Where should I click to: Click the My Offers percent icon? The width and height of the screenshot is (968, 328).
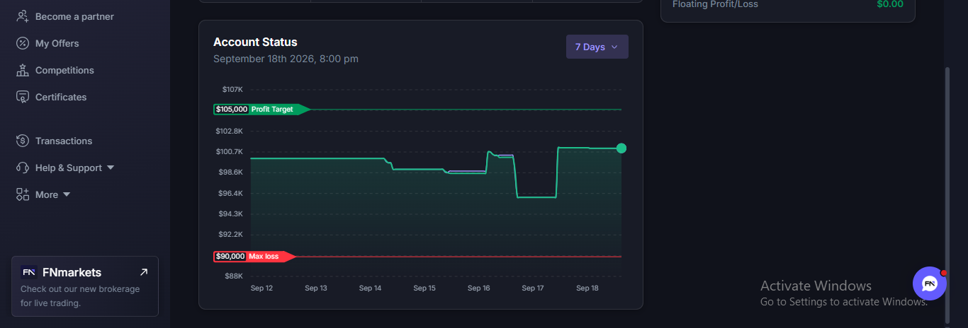(23, 43)
